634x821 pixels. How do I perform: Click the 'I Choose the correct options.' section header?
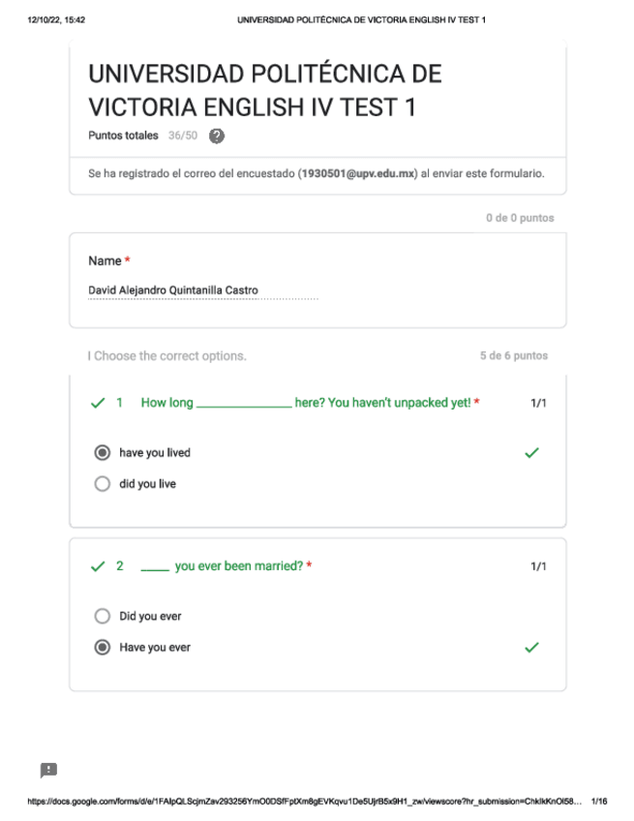[167, 356]
